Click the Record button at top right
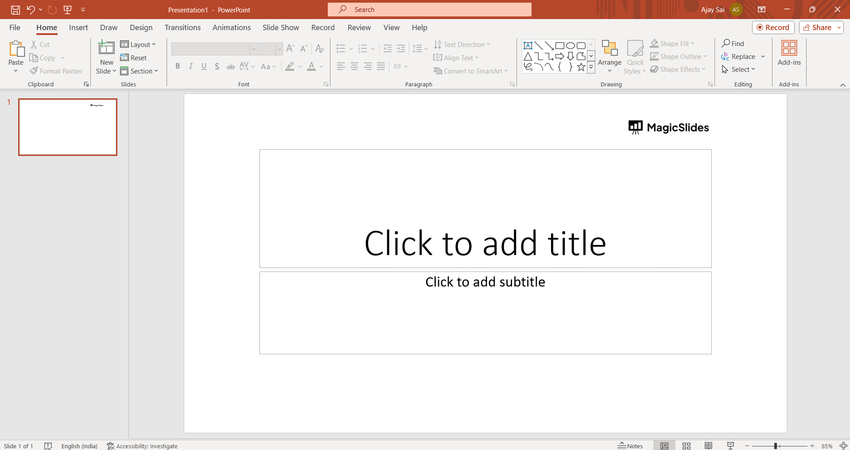Image resolution: width=850 pixels, height=450 pixels. (x=773, y=27)
